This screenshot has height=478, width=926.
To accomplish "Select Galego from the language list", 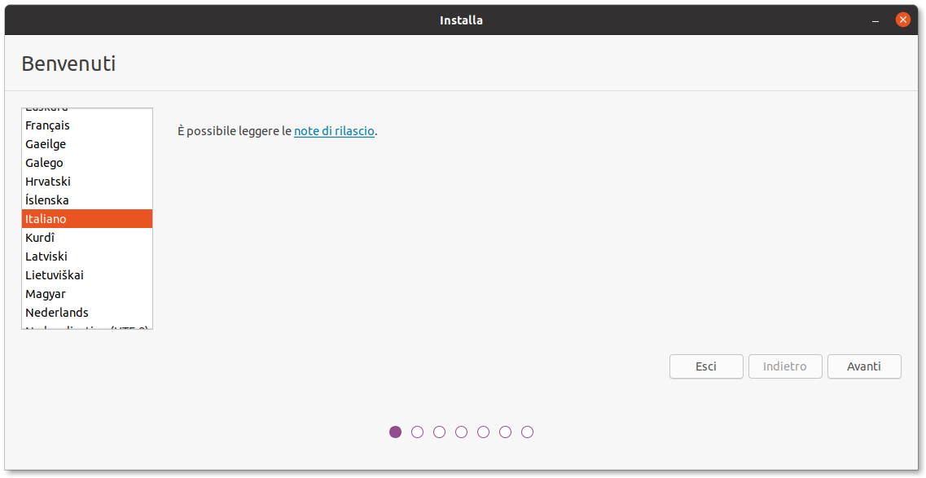I will [44, 163].
